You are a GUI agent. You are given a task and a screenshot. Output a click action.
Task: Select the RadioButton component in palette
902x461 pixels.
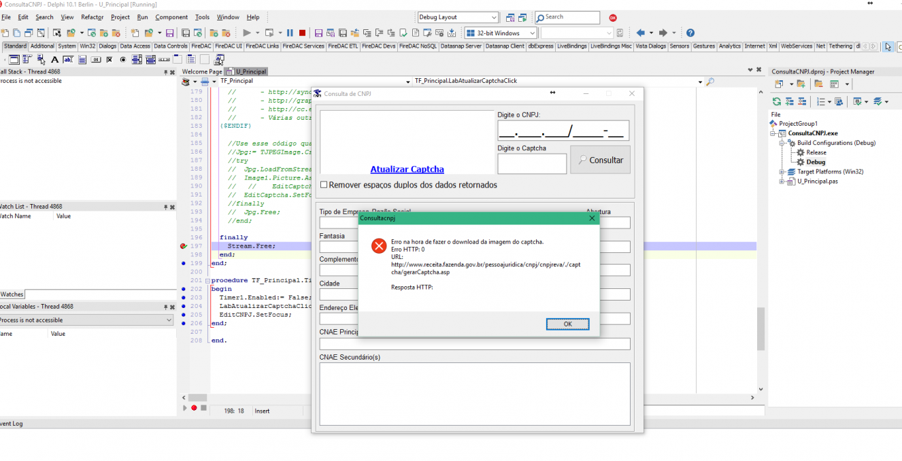[122, 60]
